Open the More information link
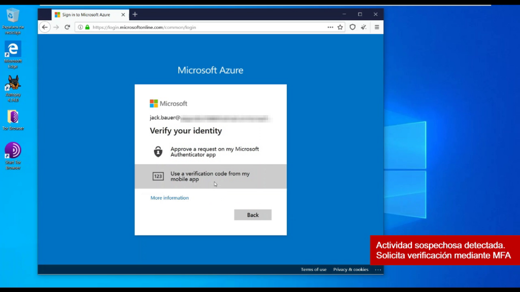 coord(170,198)
